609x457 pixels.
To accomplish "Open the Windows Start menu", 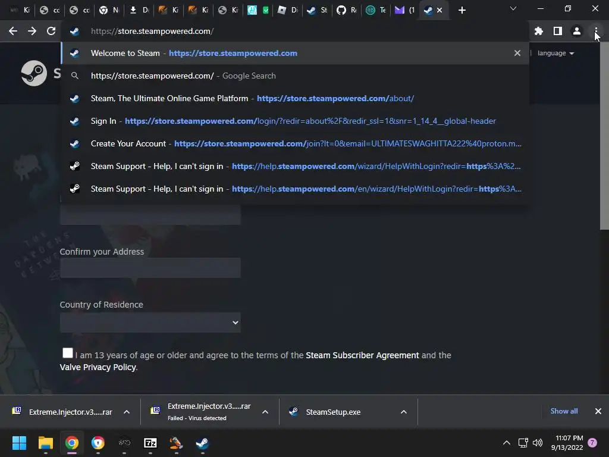I will pyautogui.click(x=19, y=443).
